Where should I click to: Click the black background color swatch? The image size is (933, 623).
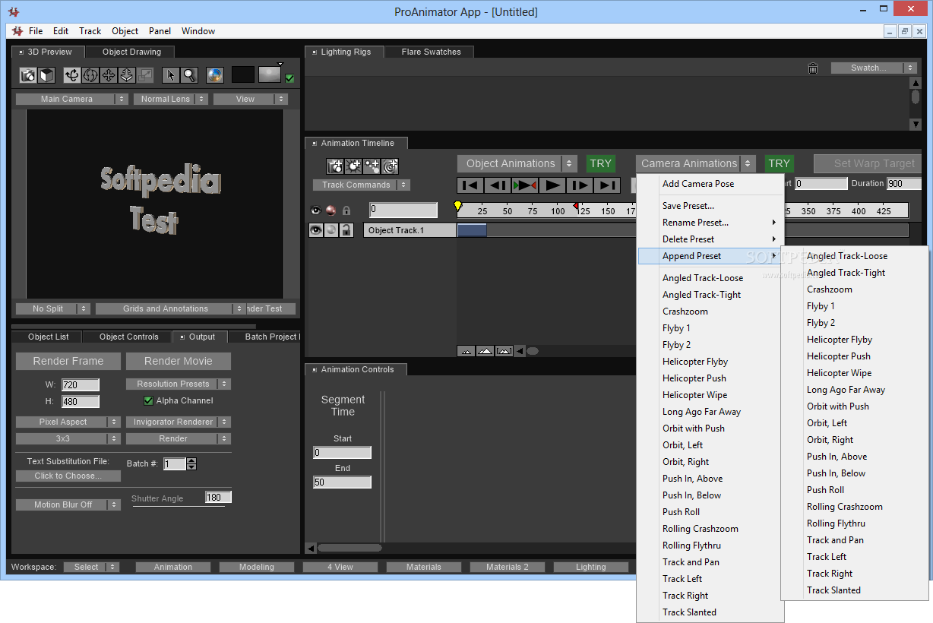tap(243, 74)
